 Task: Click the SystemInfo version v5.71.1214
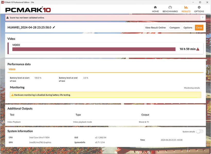(100, 142)
